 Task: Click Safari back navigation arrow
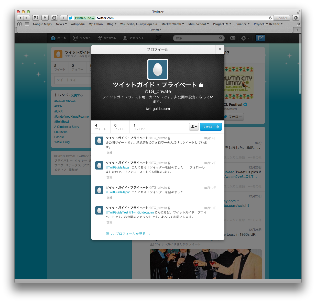click(20, 18)
